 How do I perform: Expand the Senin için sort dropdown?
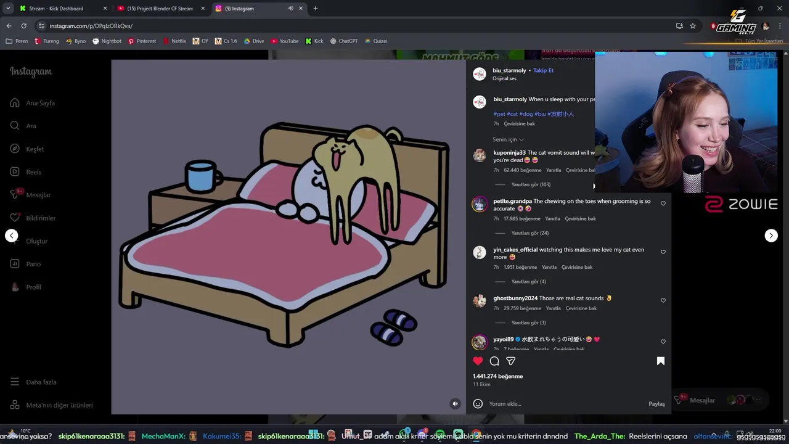pyautogui.click(x=508, y=139)
